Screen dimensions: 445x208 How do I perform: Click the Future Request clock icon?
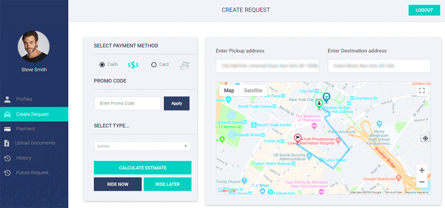7,173
